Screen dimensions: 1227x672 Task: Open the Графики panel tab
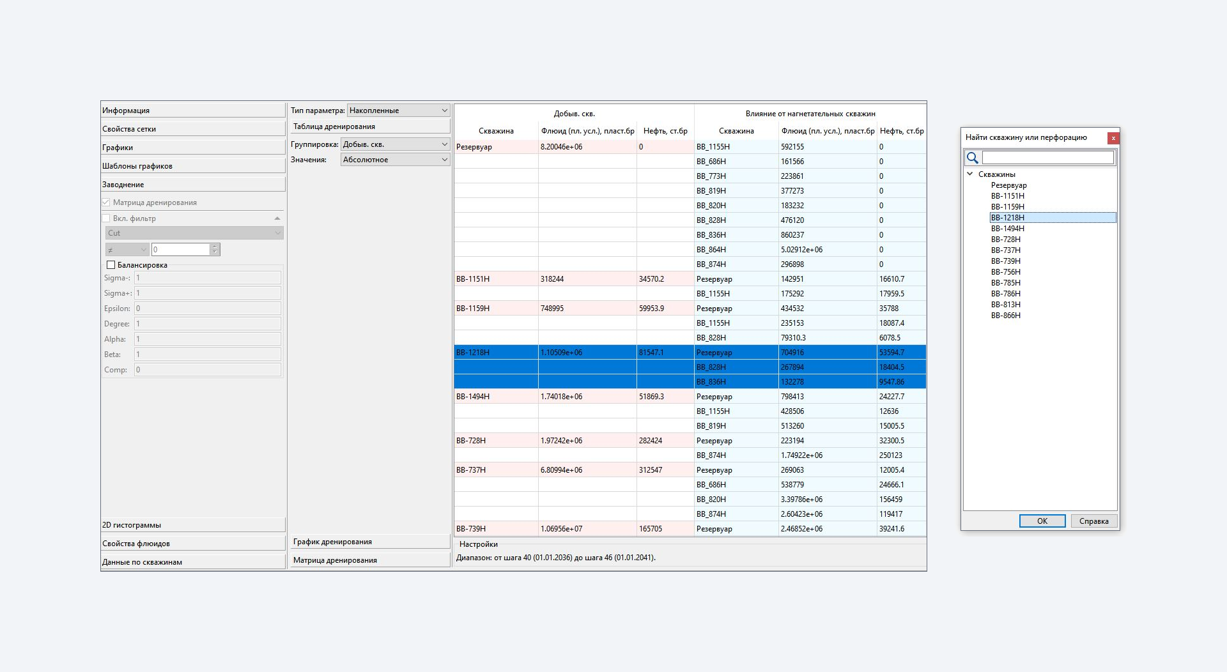[193, 148]
